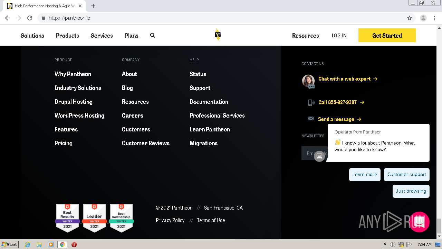Open the pink chat launcher bubble

click(x=419, y=222)
